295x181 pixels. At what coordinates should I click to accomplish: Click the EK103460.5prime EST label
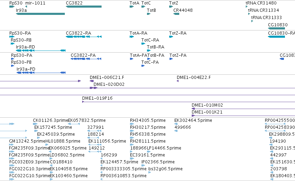[69, 176]
